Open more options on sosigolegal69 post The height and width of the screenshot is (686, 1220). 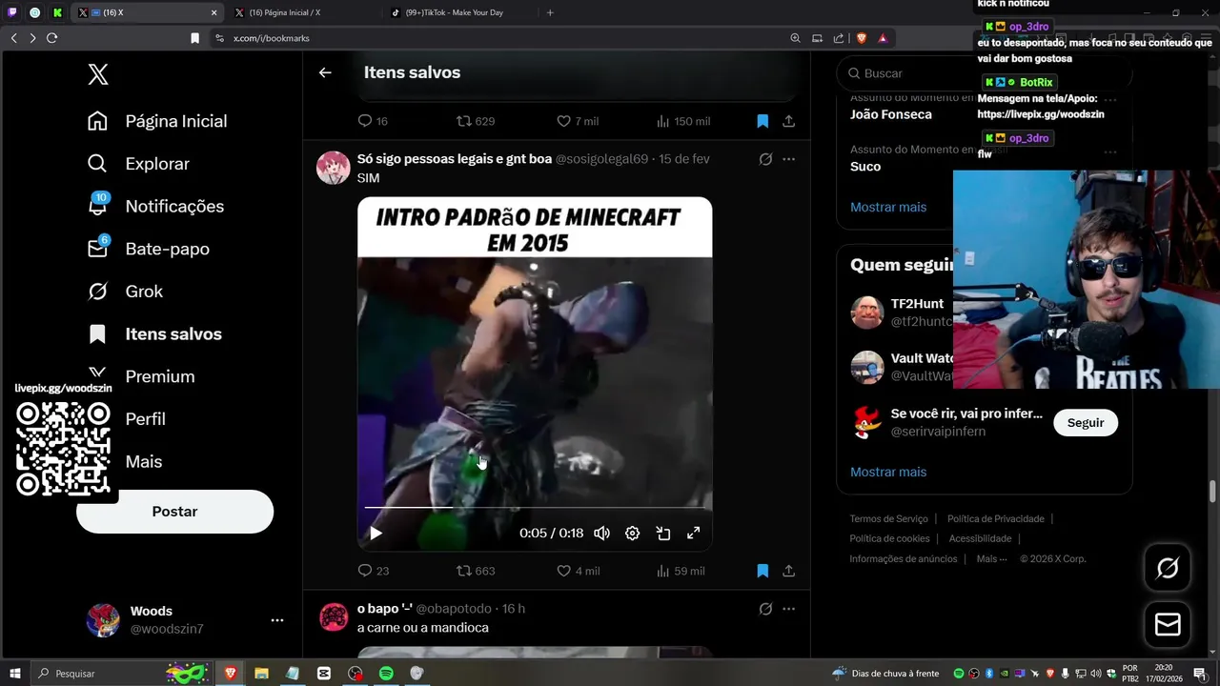tap(789, 159)
